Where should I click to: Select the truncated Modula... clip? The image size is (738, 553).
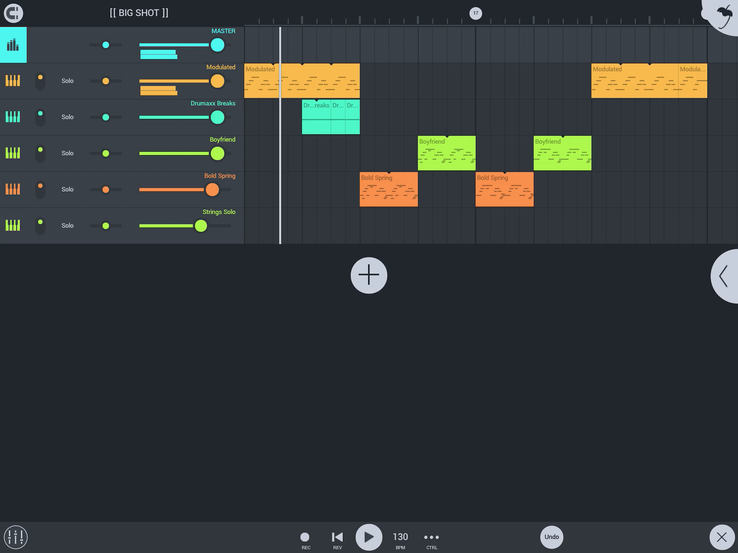tap(693, 81)
